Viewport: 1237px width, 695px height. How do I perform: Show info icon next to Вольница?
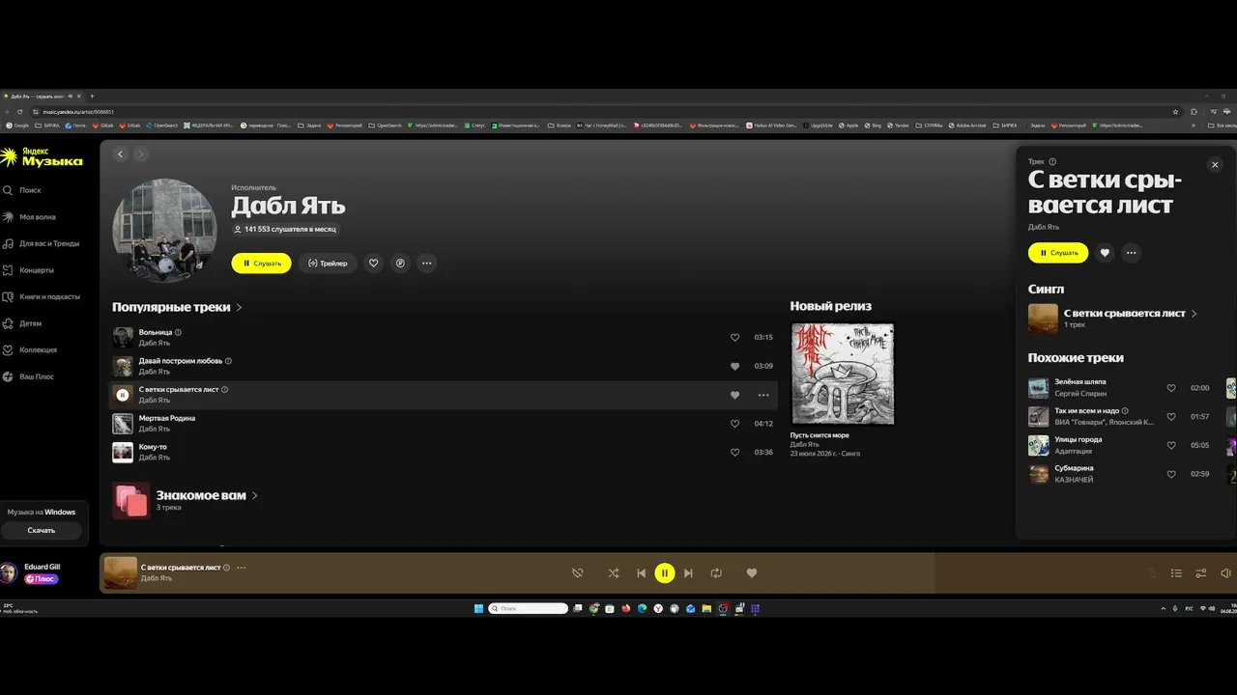pyautogui.click(x=178, y=332)
